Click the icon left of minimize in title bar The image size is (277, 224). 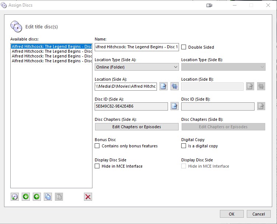pyautogui.click(x=209, y=5)
